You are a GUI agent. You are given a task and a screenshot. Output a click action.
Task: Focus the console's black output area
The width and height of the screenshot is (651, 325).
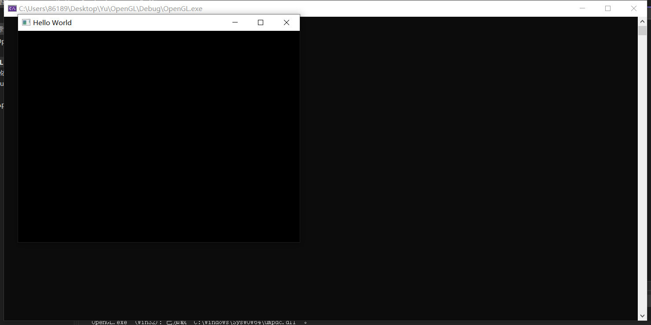point(440,176)
